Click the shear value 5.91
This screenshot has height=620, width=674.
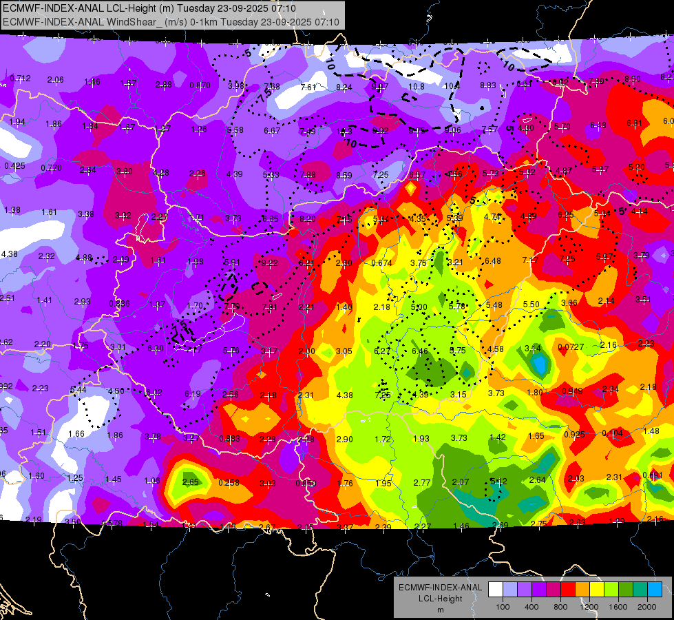(x=232, y=262)
